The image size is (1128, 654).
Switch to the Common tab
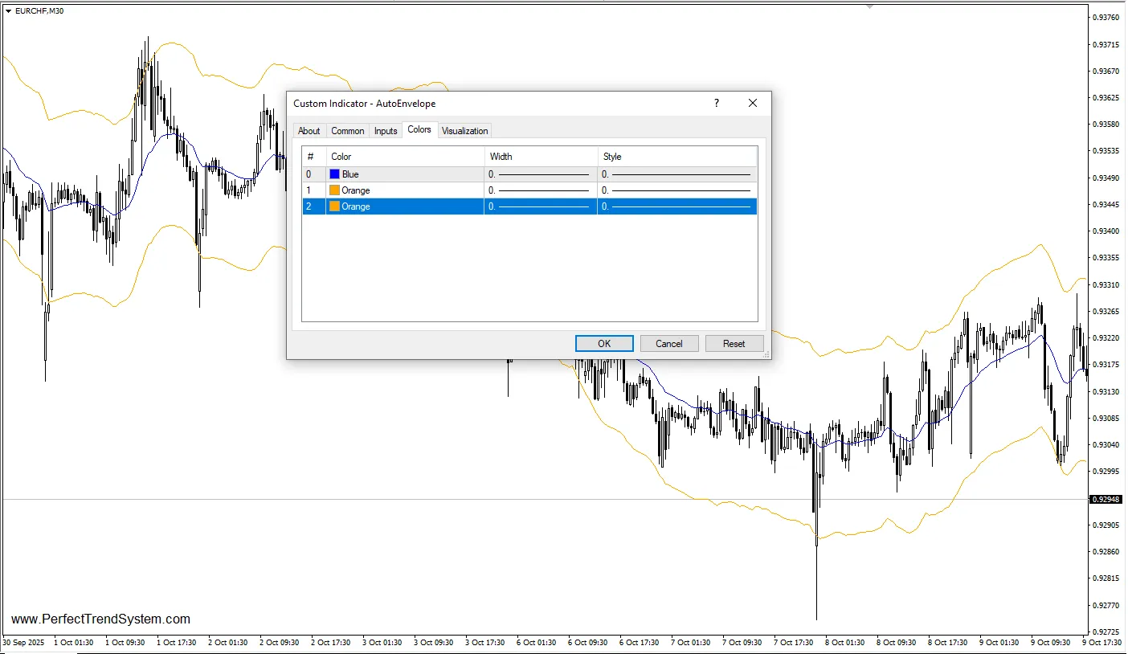(x=347, y=131)
